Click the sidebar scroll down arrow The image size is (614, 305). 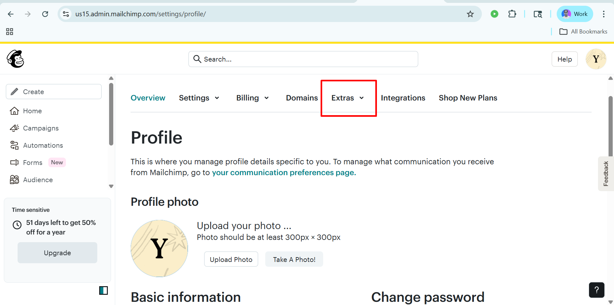[111, 186]
